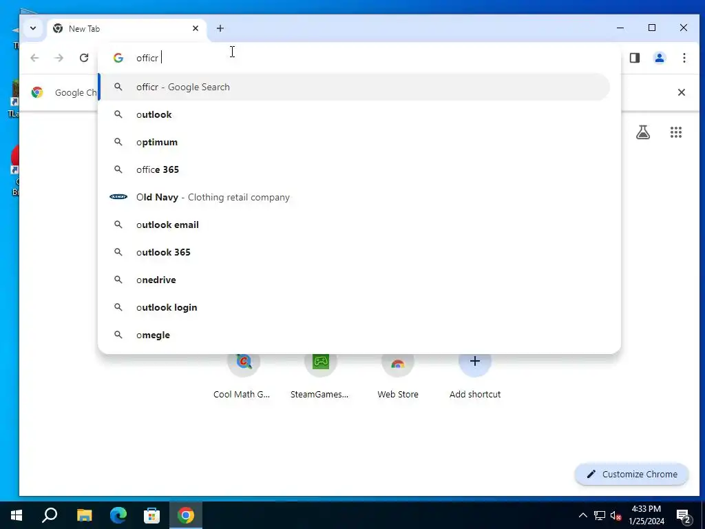Show hidden system tray icons
Screen dimensions: 705x529
click(582, 515)
